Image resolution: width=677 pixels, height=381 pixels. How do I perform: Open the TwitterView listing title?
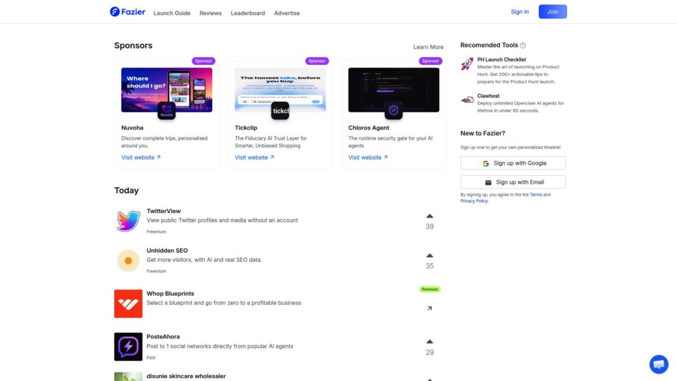click(164, 211)
